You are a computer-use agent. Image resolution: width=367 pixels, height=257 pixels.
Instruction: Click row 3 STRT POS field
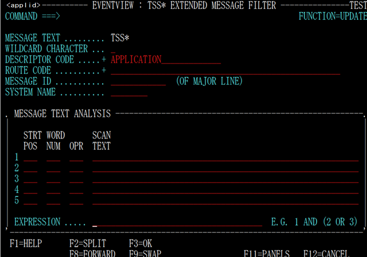(31, 179)
